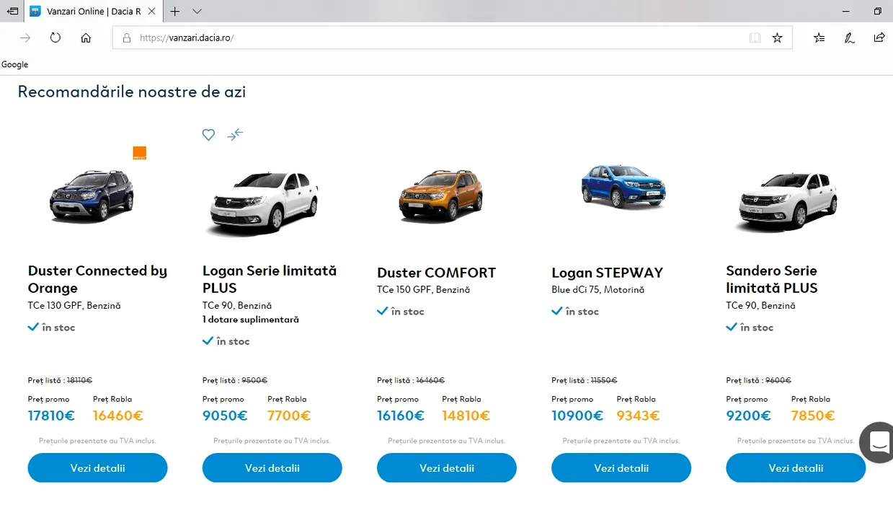This screenshot has width=893, height=505.
Task: Add this page to favorites with star
Action: click(777, 38)
